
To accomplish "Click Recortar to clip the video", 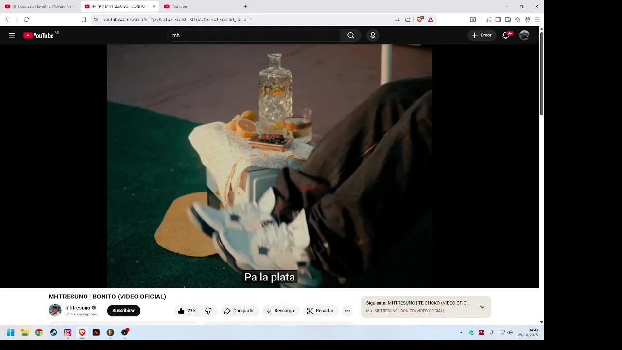I will point(320,311).
